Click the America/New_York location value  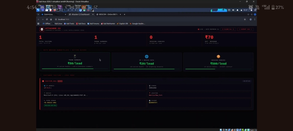point(156,95)
